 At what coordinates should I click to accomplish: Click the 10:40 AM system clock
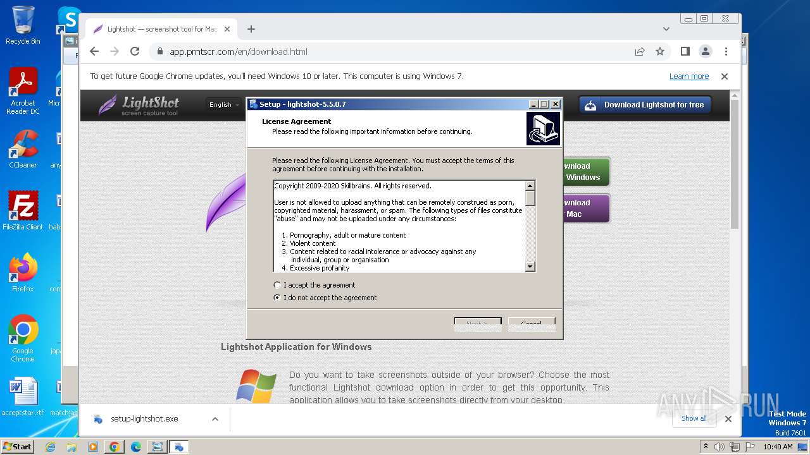tap(778, 447)
